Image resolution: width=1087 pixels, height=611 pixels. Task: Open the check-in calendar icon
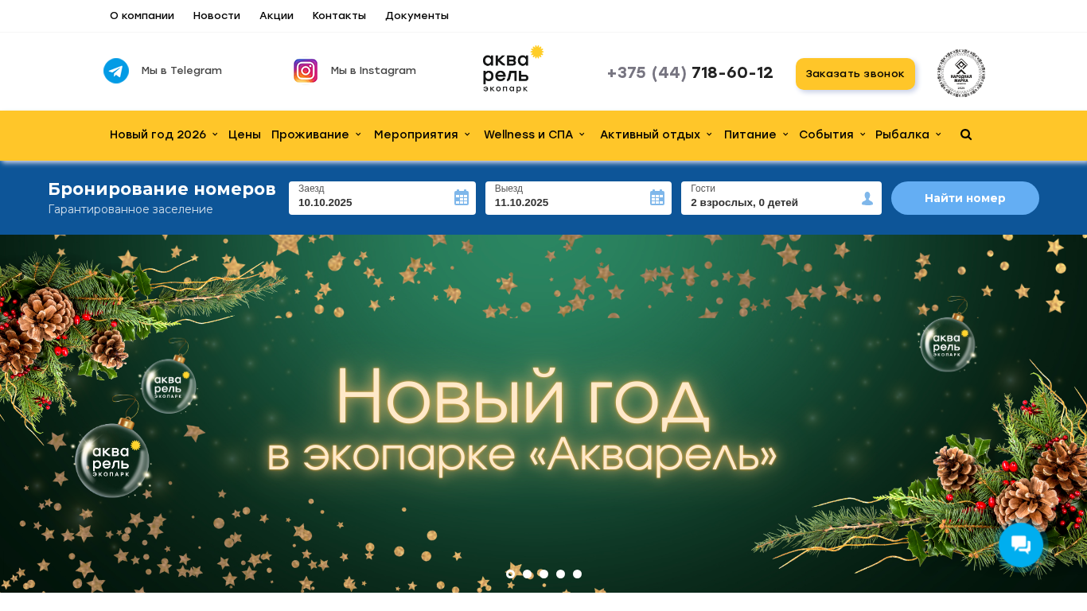pyautogui.click(x=462, y=197)
